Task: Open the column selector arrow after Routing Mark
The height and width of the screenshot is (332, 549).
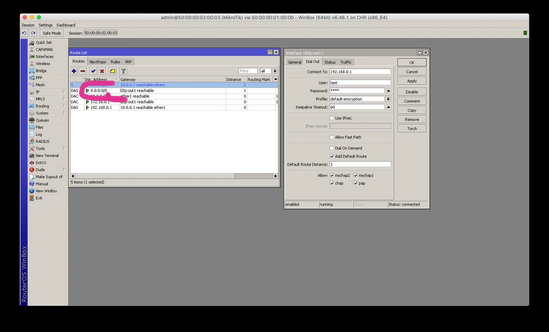Action: pos(275,79)
